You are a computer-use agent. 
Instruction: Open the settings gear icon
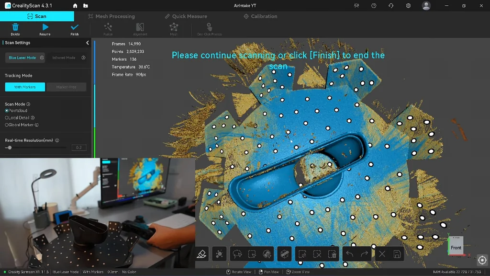pos(408,6)
